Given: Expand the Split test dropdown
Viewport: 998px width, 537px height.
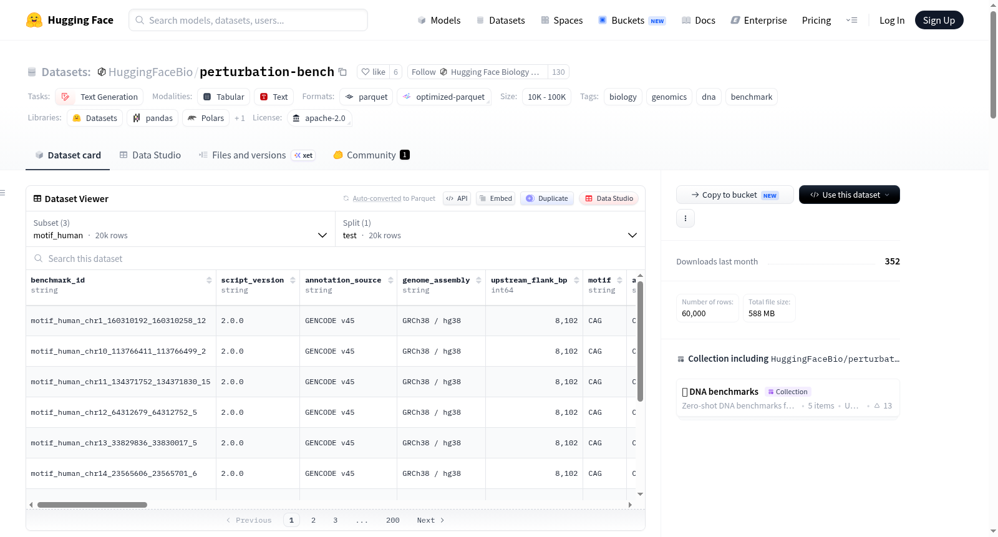Looking at the screenshot, I should pos(490,229).
